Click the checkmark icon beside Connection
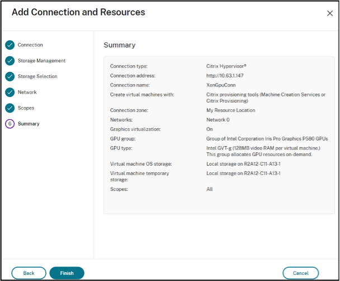The height and width of the screenshot is (281, 340). point(10,45)
